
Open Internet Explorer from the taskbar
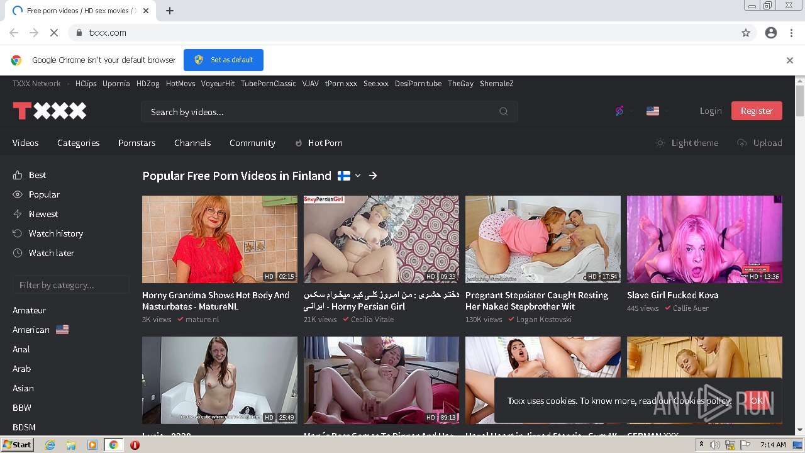coord(50,445)
